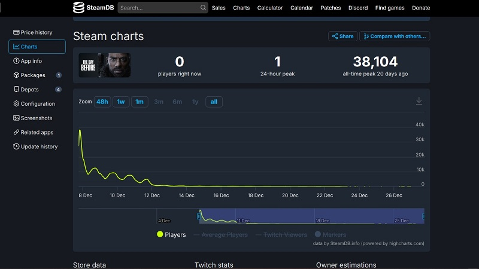Click Compare with others button
The height and width of the screenshot is (269, 479).
pyautogui.click(x=395, y=36)
